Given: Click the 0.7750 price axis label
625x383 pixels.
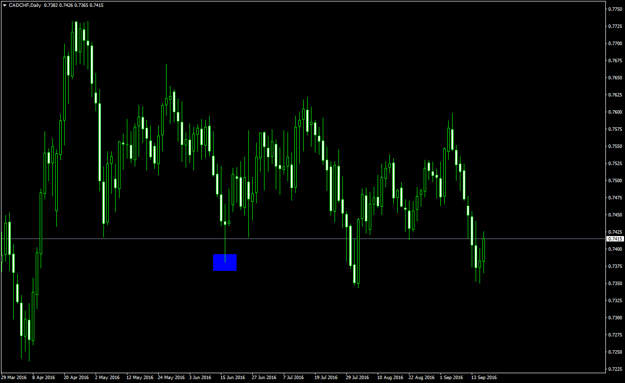Looking at the screenshot, I should coord(615,9).
